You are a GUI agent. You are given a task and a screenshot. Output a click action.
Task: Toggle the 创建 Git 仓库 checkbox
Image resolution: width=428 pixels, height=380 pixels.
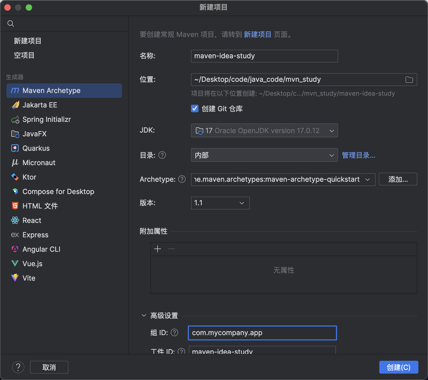tap(195, 108)
